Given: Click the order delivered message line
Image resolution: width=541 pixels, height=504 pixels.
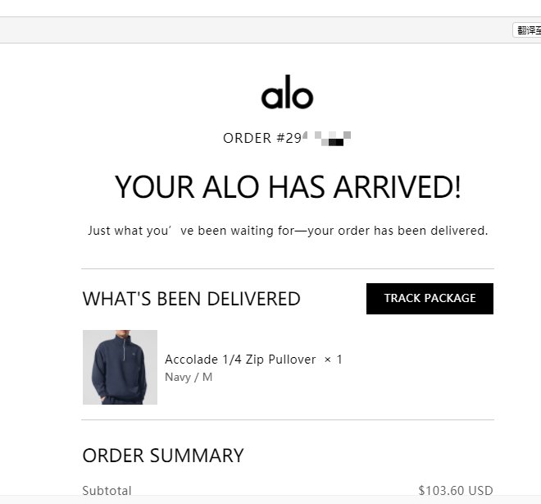Looking at the screenshot, I should click(288, 231).
